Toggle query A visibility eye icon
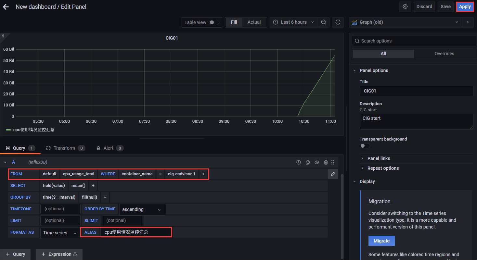Image resolution: width=477 pixels, height=260 pixels. [317, 162]
